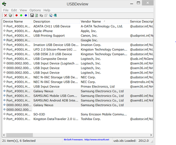The height and width of the screenshot is (145, 176).
Task: Select UFD 2.0 Silicon-Power16G row
Action: 78,49
